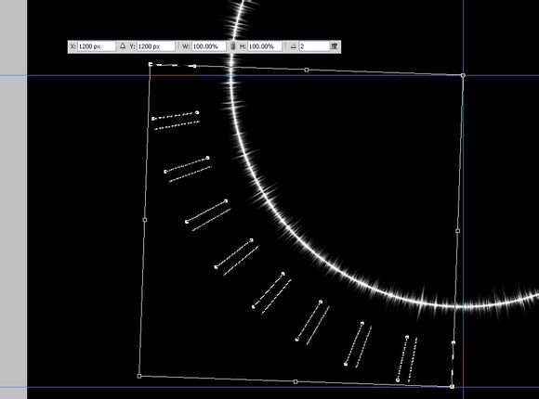
Task: Click the rotation angle field showing 2
Action: 314,46
